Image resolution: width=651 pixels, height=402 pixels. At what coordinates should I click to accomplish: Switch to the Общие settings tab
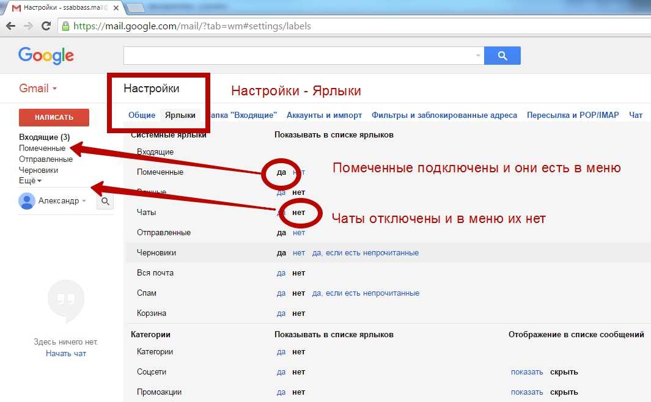[141, 115]
